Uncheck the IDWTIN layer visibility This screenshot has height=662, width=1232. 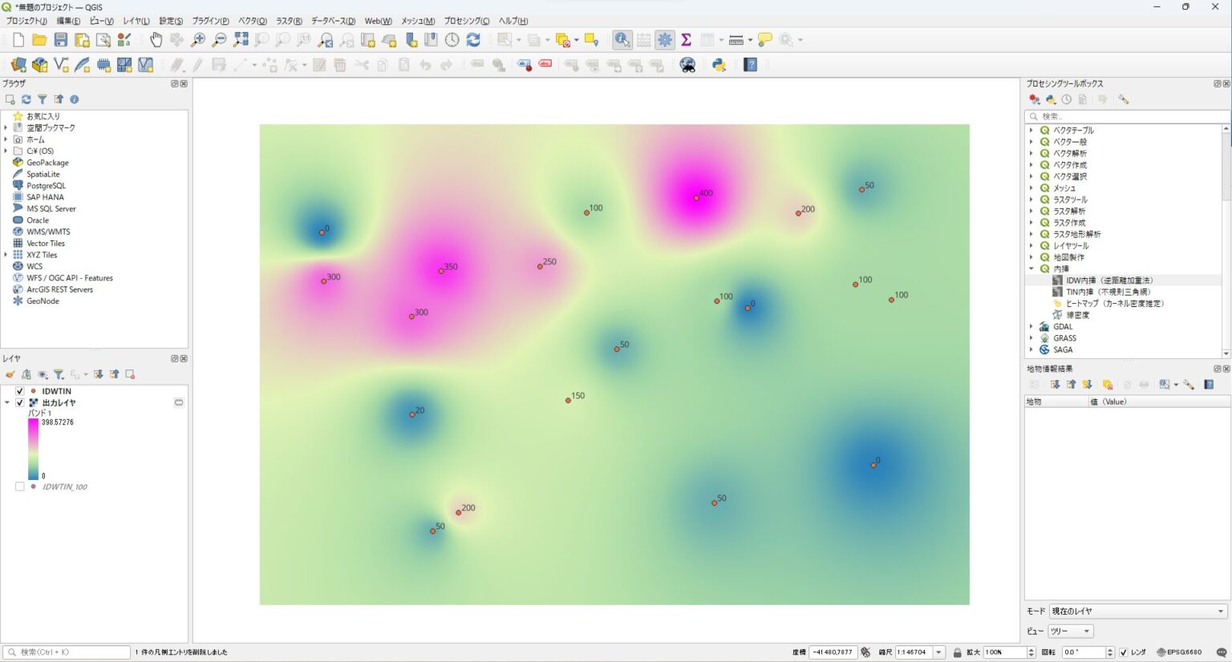tap(20, 391)
